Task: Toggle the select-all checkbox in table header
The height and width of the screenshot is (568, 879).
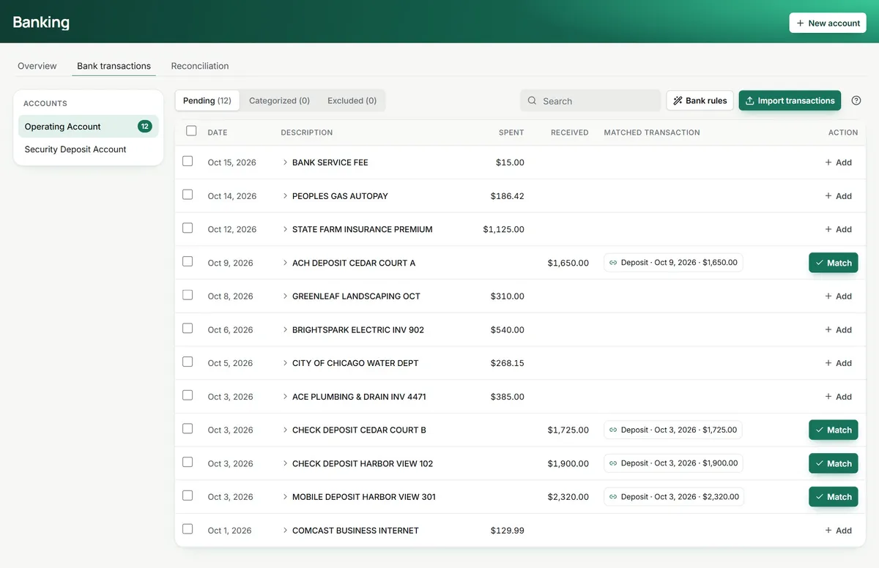Action: [191, 131]
